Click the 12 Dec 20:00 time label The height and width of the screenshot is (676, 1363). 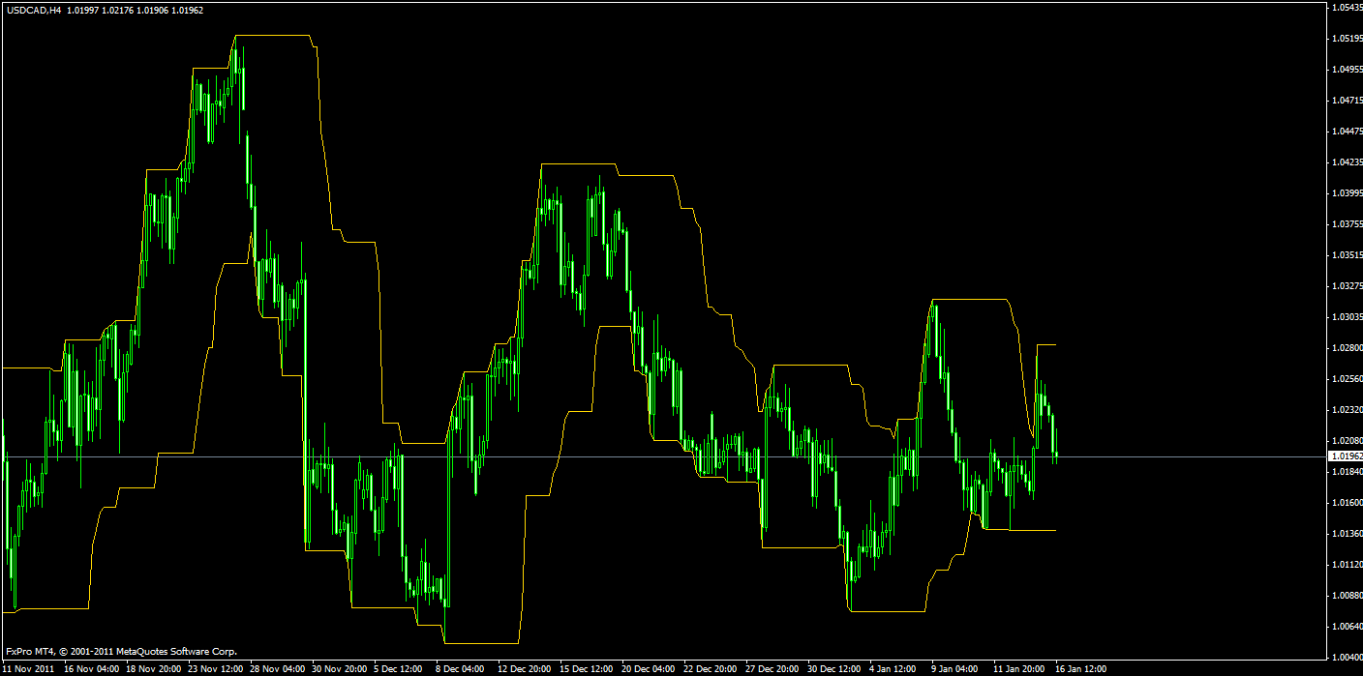point(526,668)
